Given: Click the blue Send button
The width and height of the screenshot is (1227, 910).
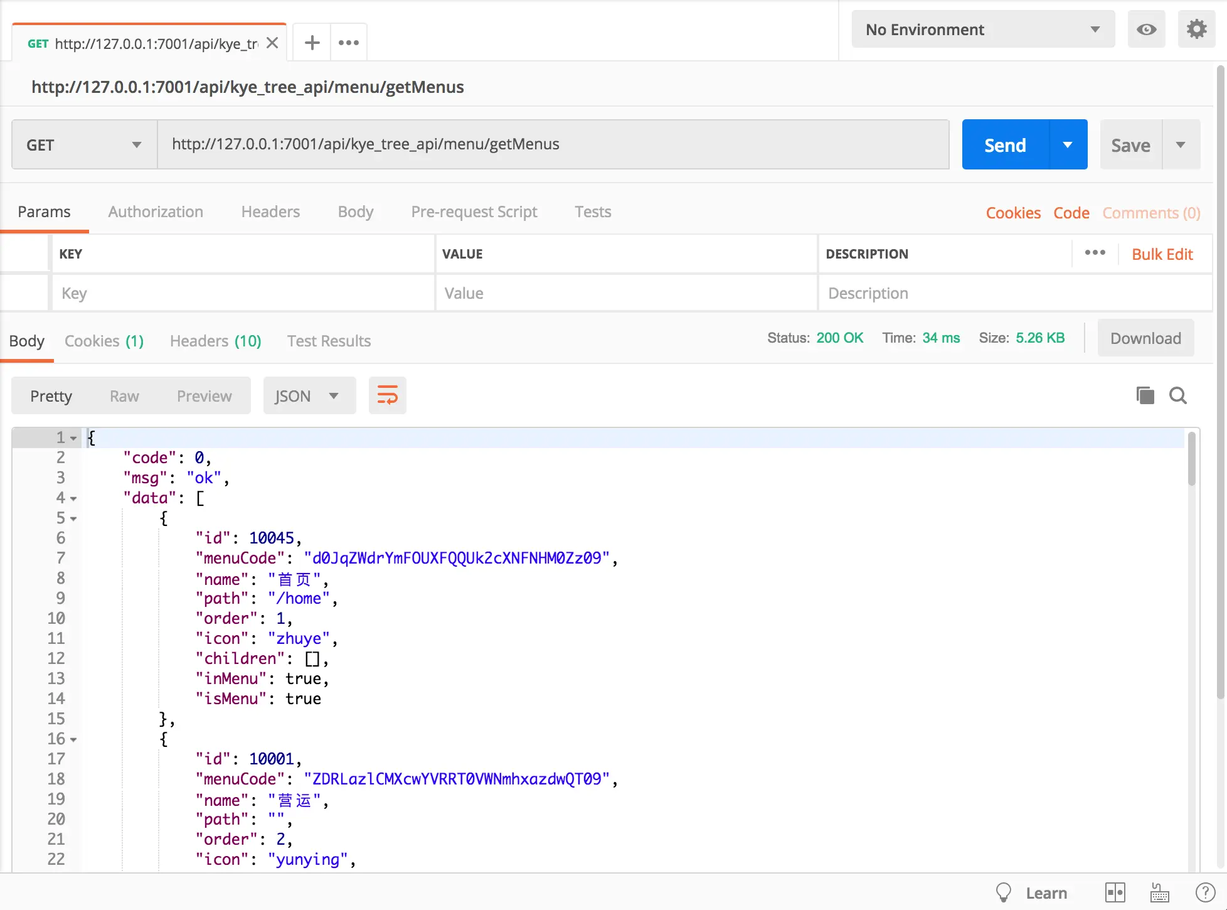Looking at the screenshot, I should 1005,145.
